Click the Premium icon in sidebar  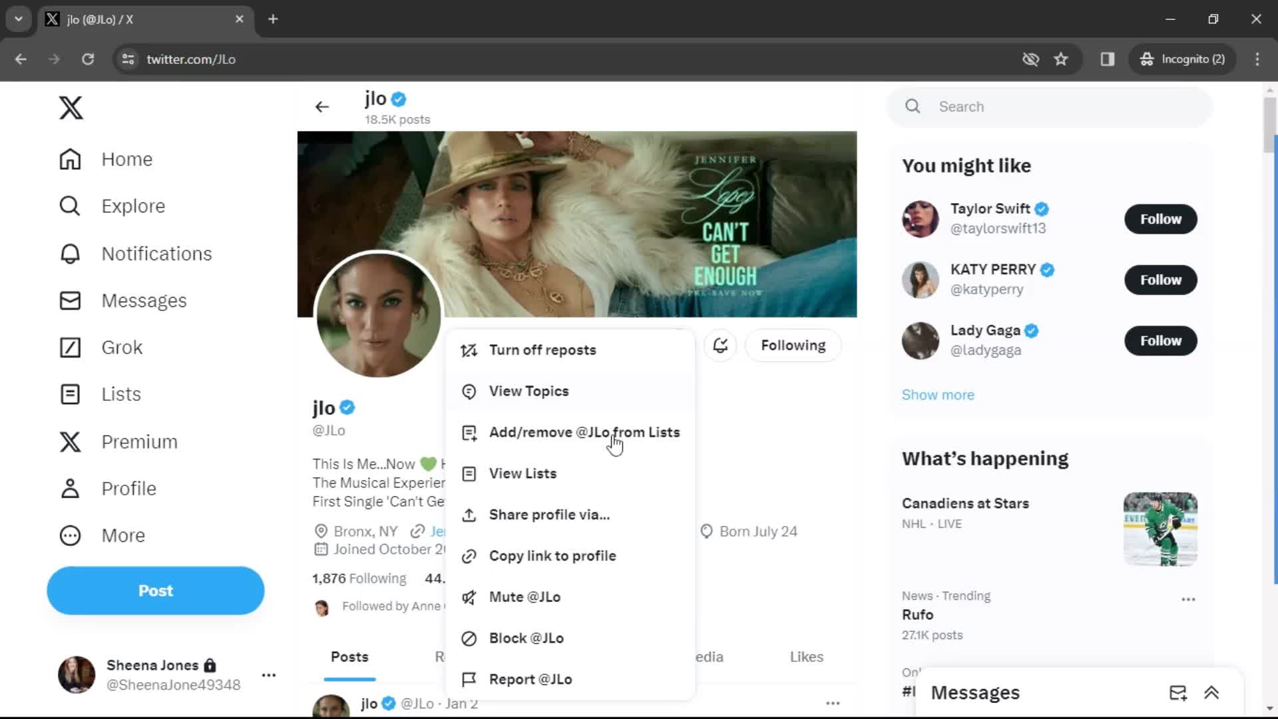(x=70, y=441)
